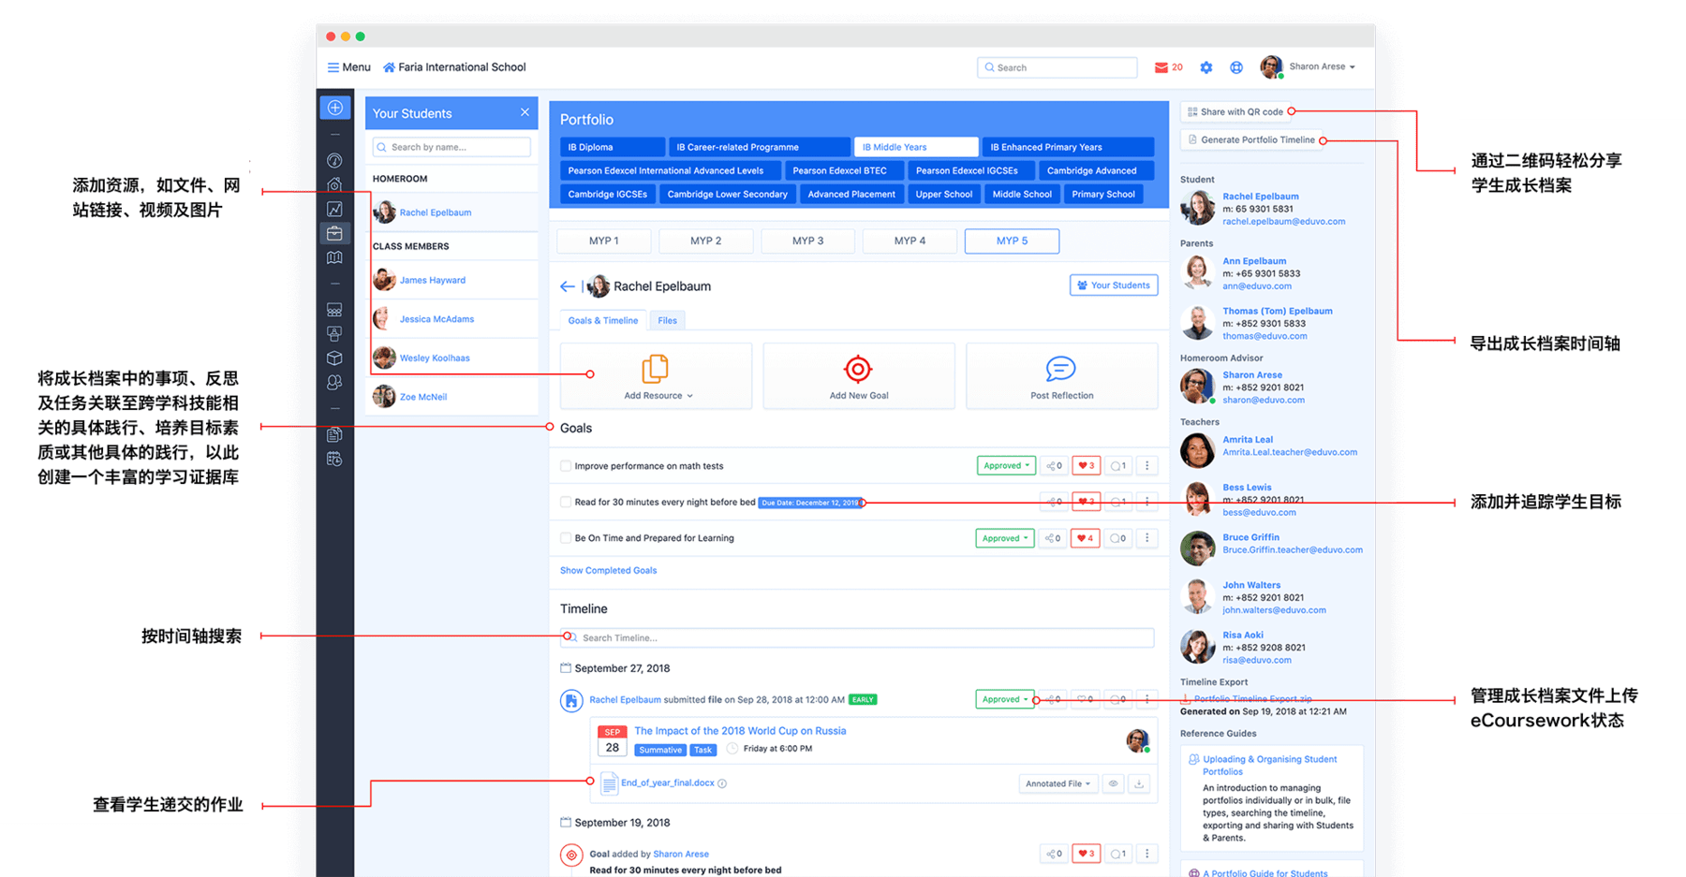This screenshot has height=877, width=1686.
Task: Click the share count on math tests goal
Action: coord(1054,466)
